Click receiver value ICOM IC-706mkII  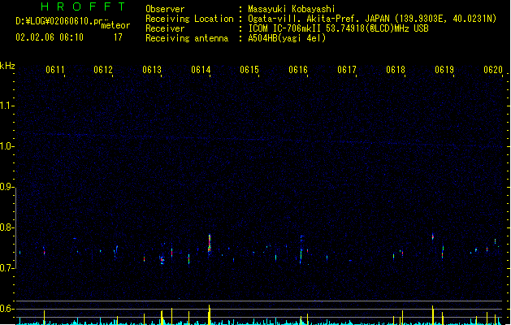pyautogui.click(x=285, y=28)
